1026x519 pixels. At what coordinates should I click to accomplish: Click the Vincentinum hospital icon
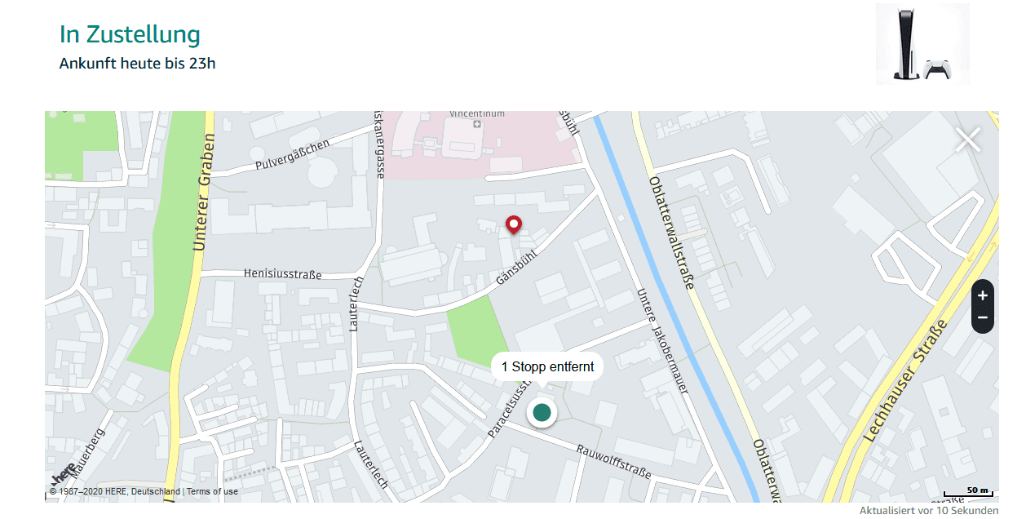[x=476, y=124]
